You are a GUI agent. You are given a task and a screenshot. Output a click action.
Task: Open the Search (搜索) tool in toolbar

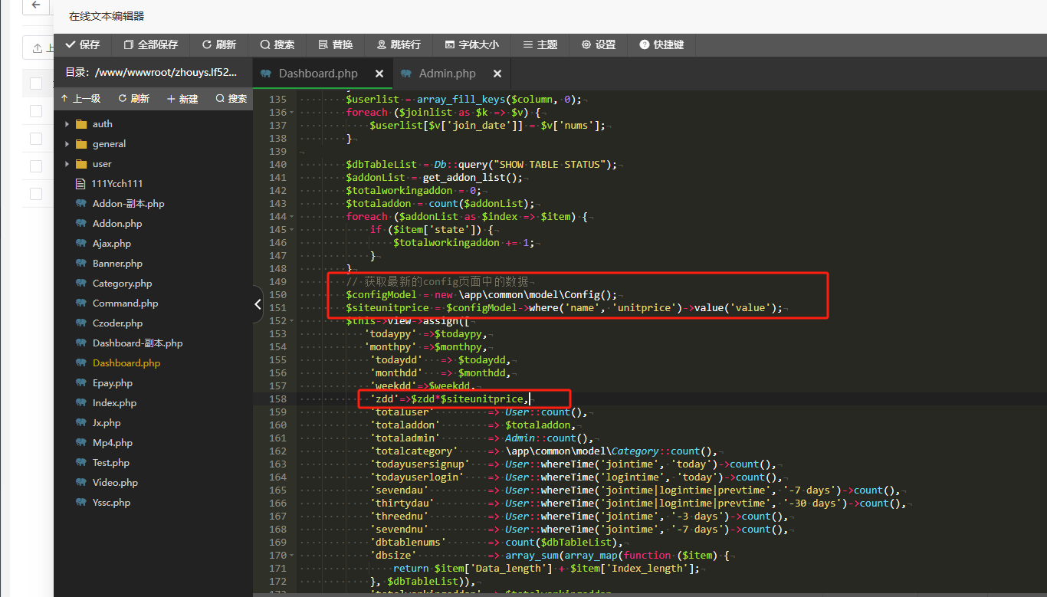(277, 45)
